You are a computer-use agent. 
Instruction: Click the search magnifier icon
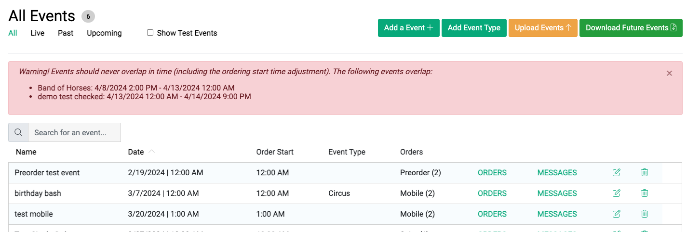[x=18, y=132]
